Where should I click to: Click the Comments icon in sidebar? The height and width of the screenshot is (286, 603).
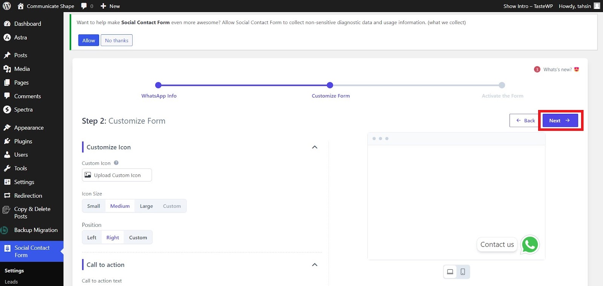7,96
